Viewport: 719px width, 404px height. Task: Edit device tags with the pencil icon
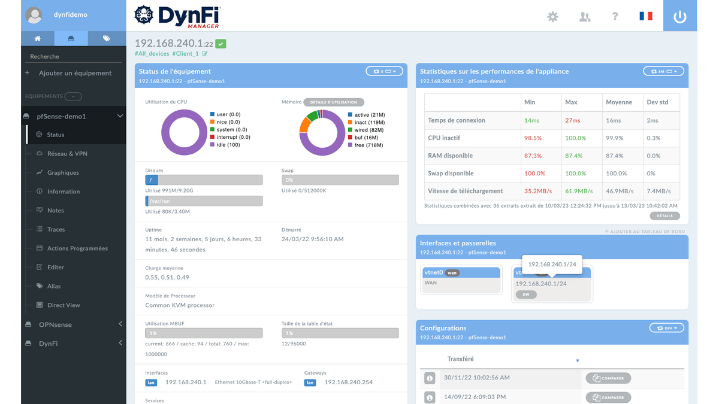pyautogui.click(x=205, y=53)
